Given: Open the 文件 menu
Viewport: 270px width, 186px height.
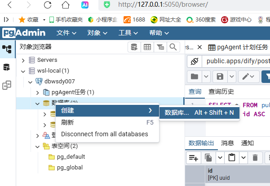Looking at the screenshot, I should click(x=66, y=33).
